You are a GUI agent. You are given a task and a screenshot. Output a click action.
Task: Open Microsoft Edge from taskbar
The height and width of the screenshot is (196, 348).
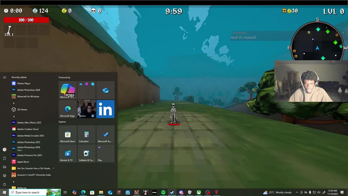[x=83, y=192]
